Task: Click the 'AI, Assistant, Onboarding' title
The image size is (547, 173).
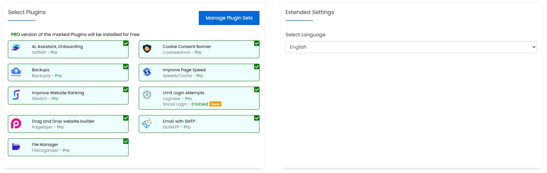Action: (x=57, y=47)
